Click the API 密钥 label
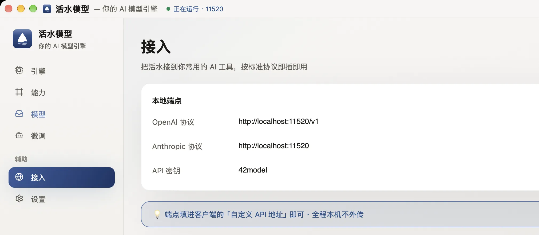Screen dimensions: 539x235 pyautogui.click(x=166, y=171)
